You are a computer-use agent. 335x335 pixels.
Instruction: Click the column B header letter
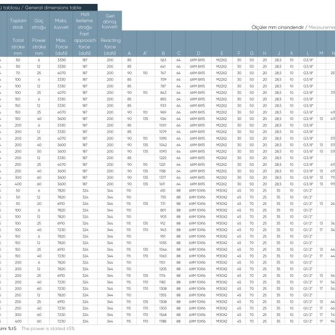pos(163,53)
